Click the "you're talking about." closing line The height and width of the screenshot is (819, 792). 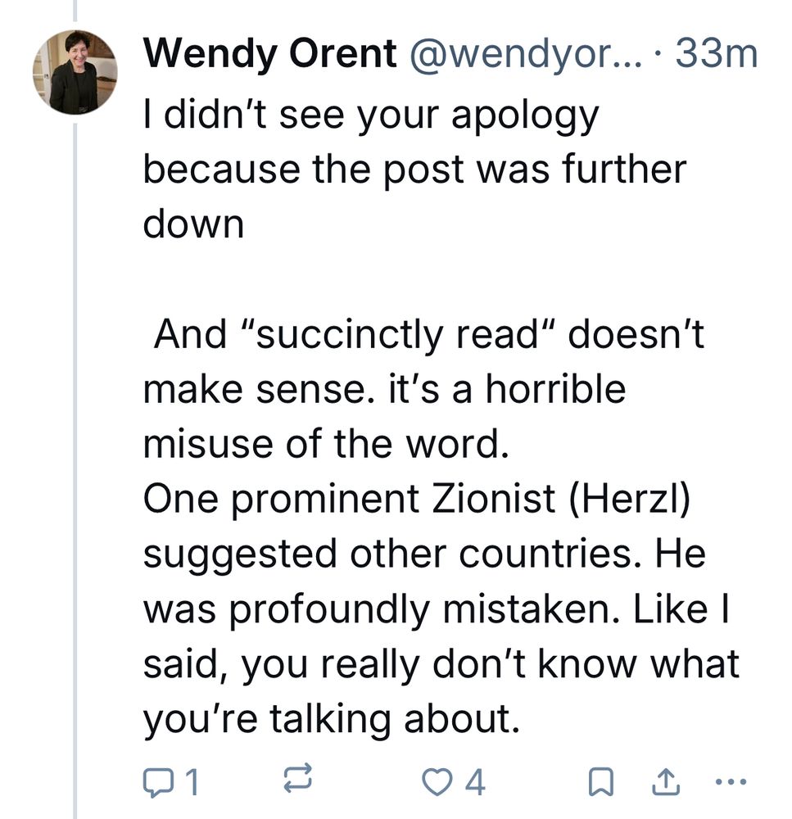(x=332, y=719)
